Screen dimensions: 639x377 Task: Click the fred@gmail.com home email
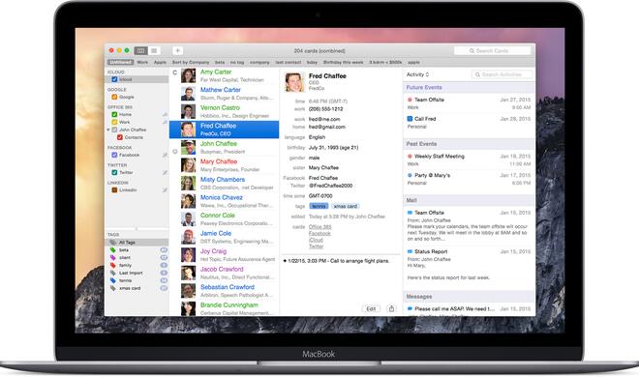[327, 127]
